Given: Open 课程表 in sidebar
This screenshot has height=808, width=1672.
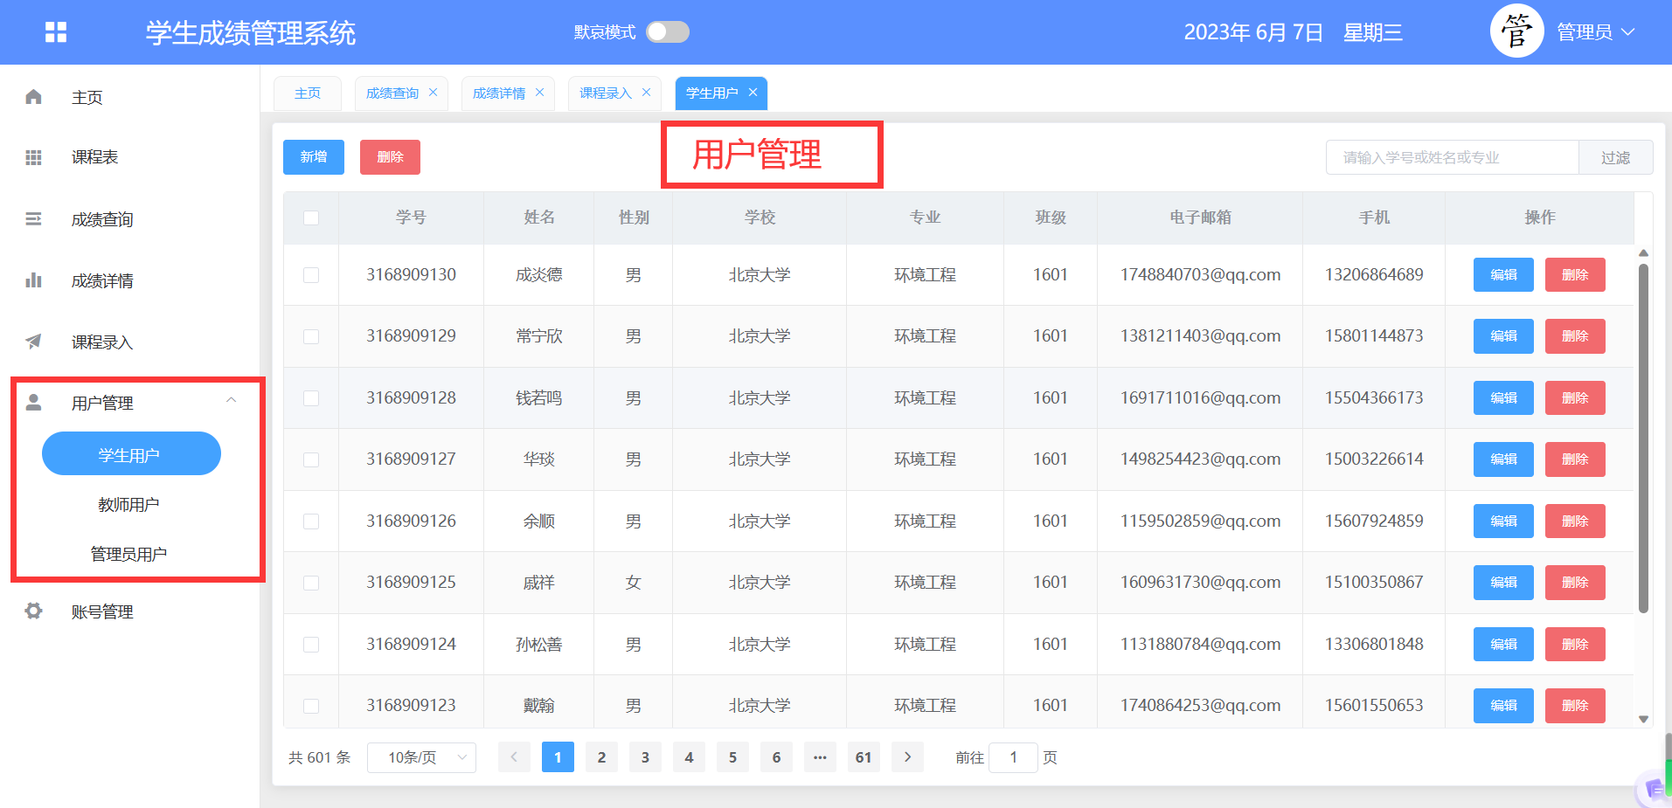Looking at the screenshot, I should (x=94, y=157).
